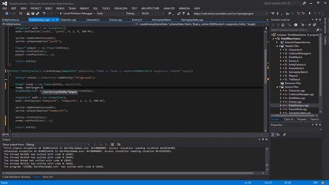The image size is (329, 185).
Task: Click the Undo arrow in toolbar
Action: (44, 13)
